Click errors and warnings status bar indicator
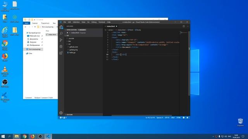 63,117
